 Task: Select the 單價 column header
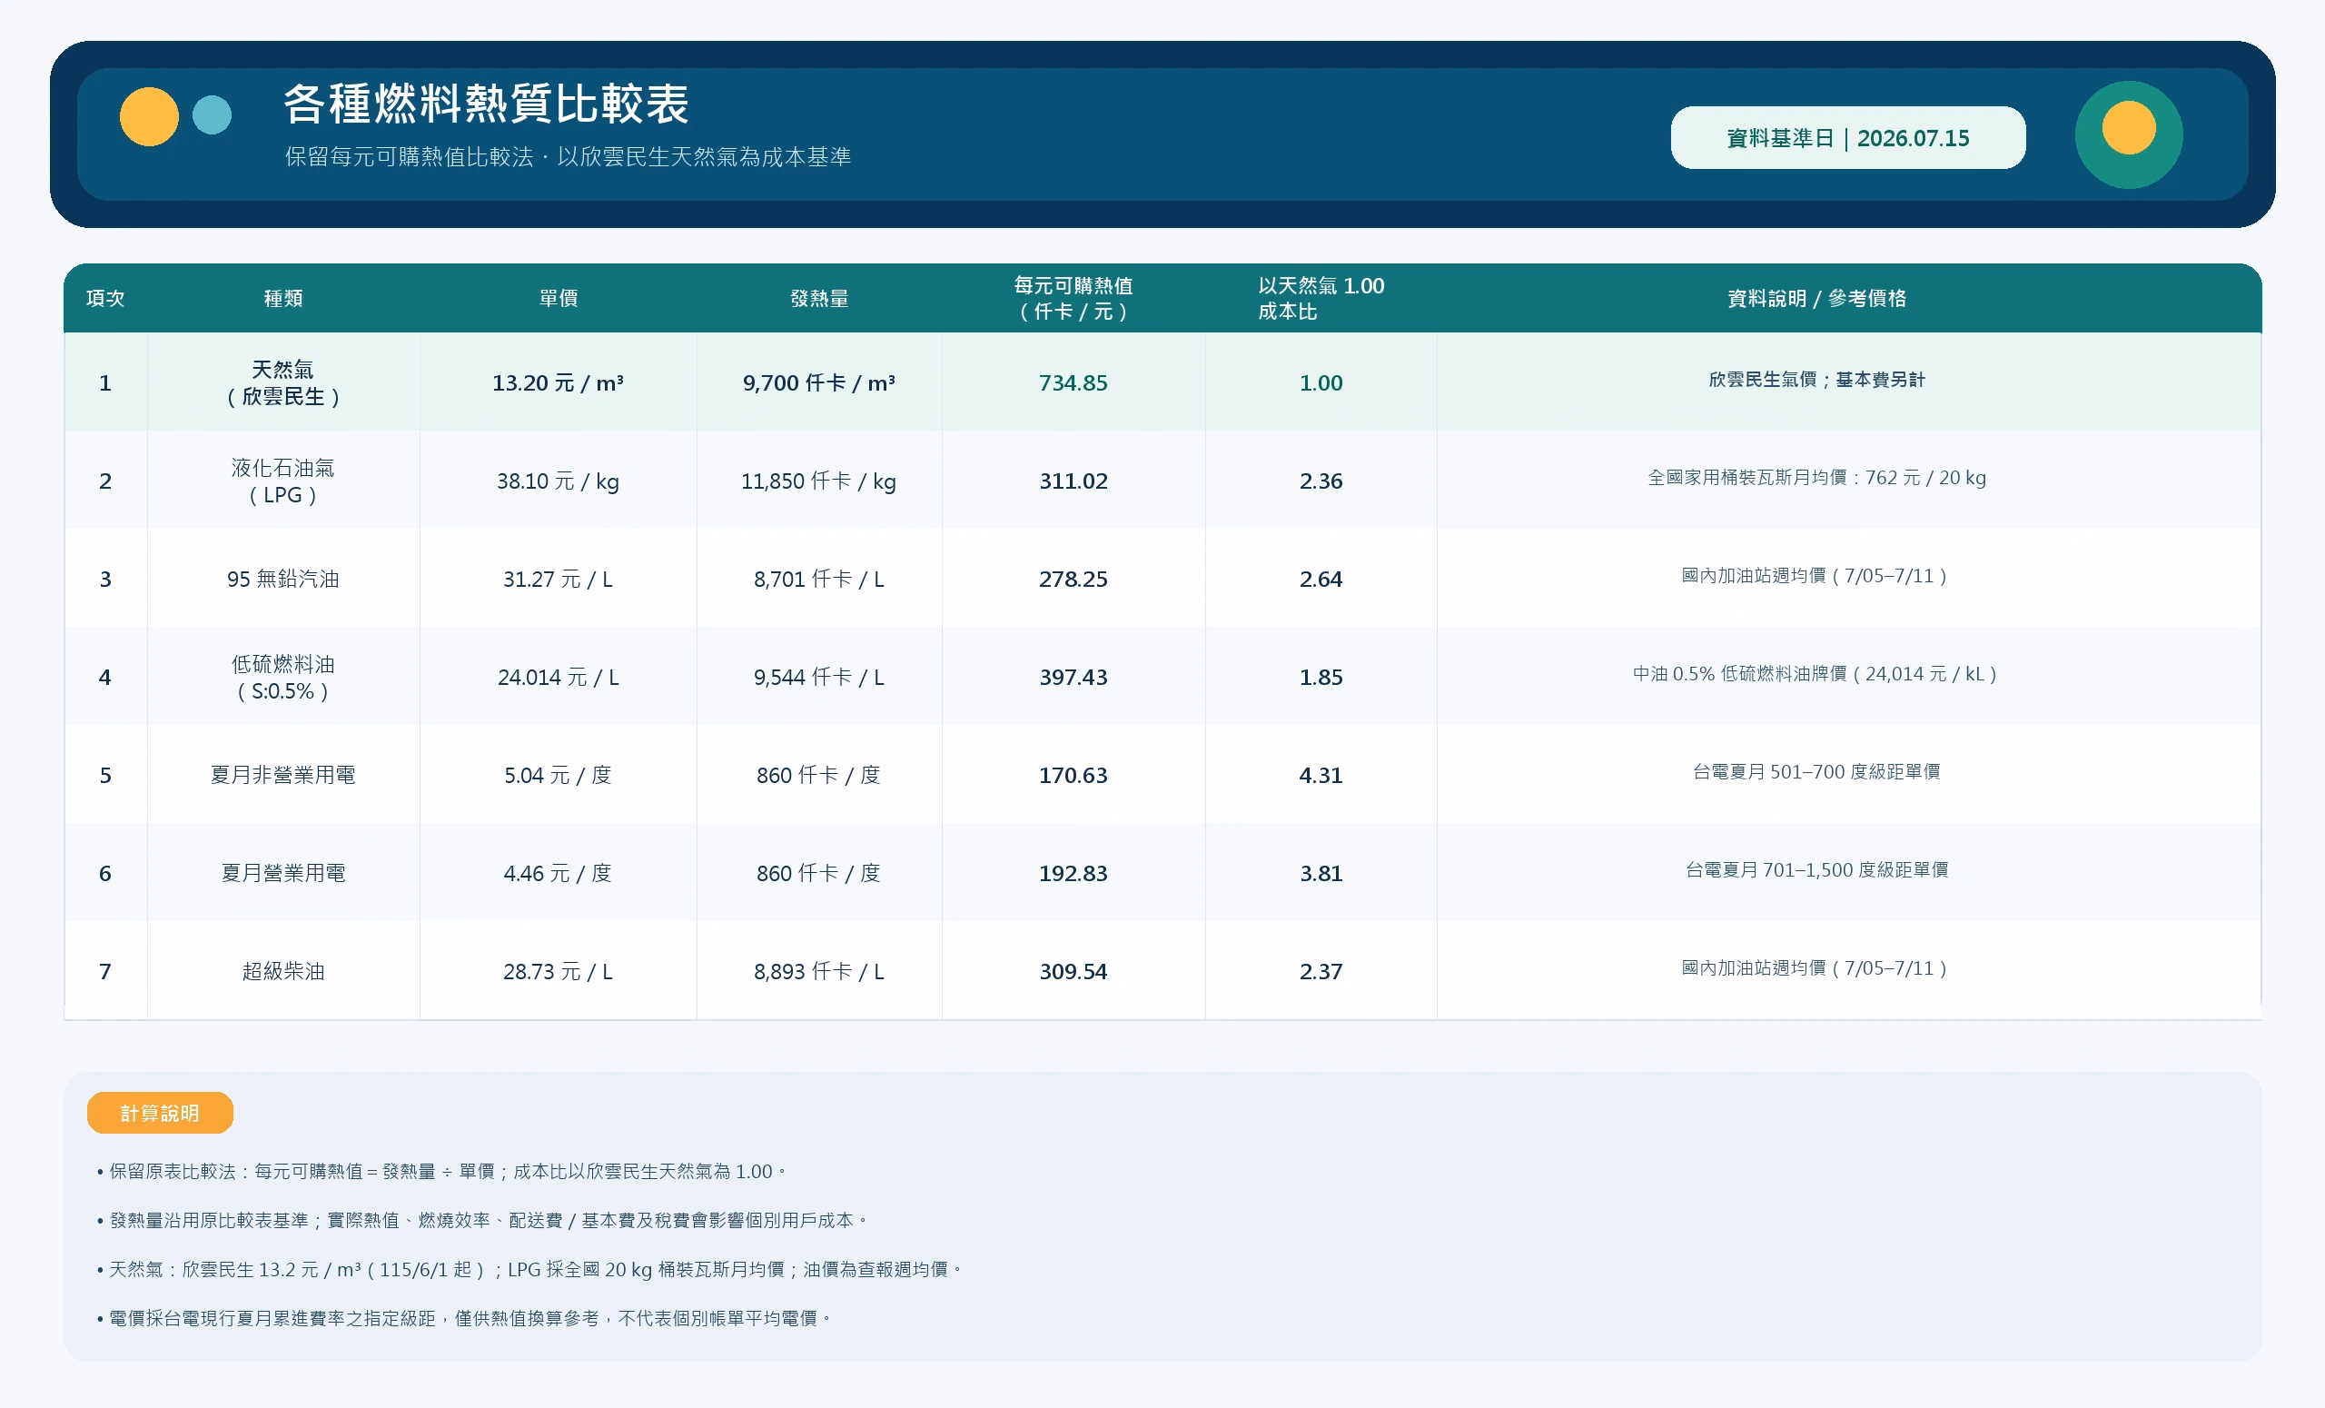coord(559,298)
